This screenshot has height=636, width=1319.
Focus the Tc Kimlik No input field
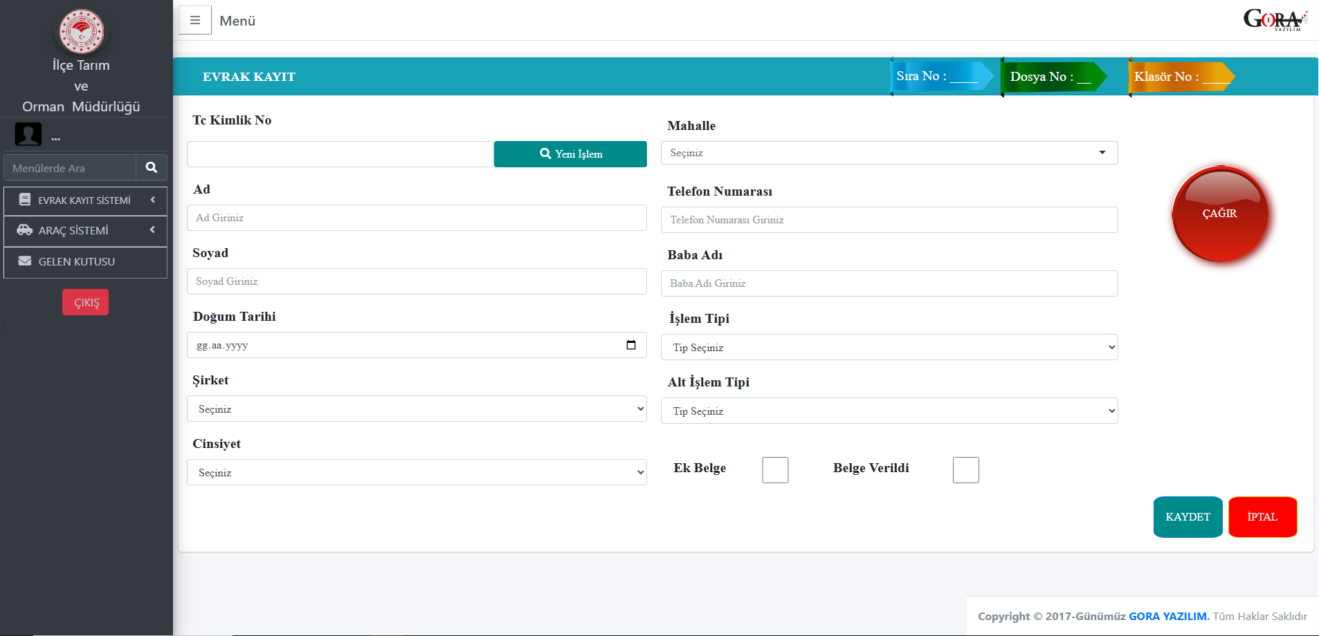click(x=340, y=154)
